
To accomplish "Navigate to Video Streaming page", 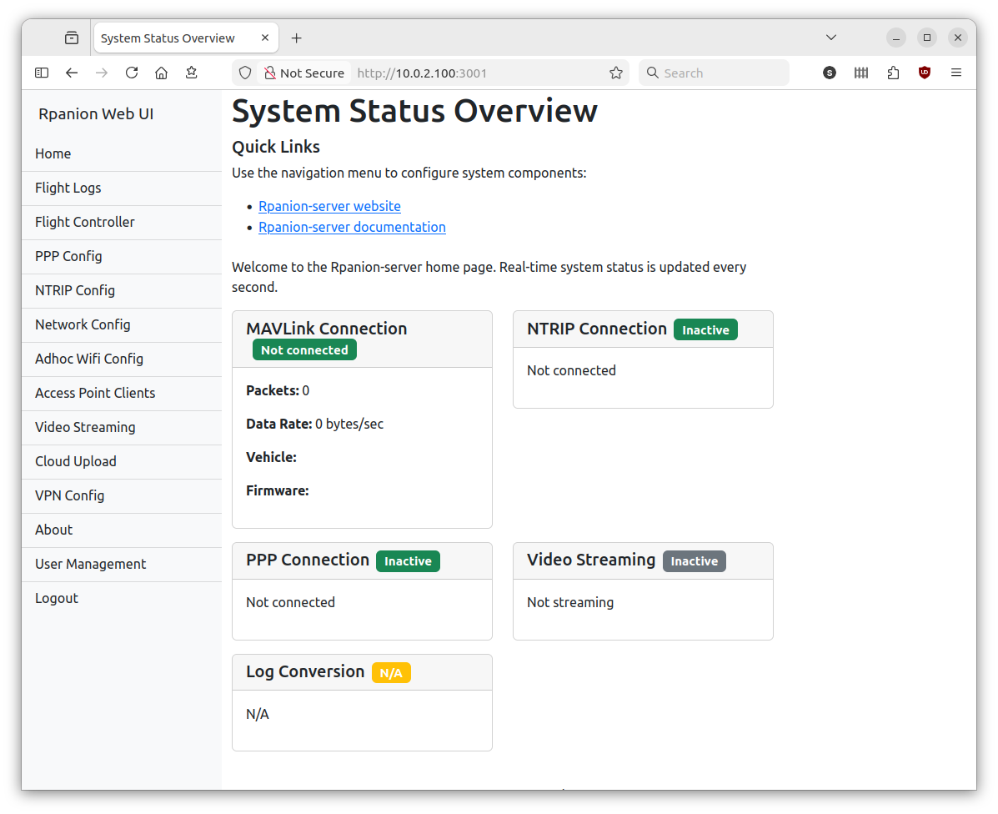I will (x=85, y=427).
